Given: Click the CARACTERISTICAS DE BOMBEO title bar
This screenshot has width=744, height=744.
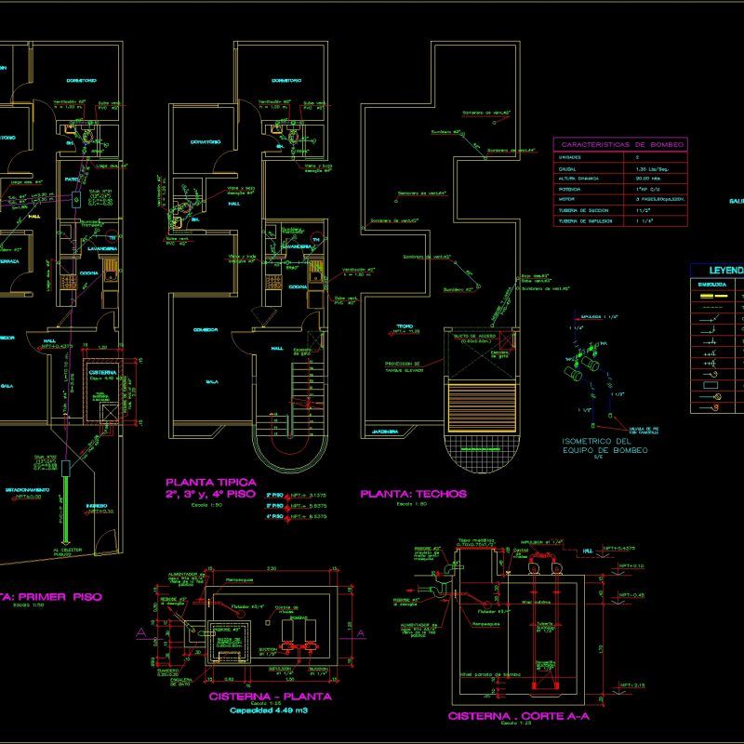Looking at the screenshot, I should coord(621,143).
